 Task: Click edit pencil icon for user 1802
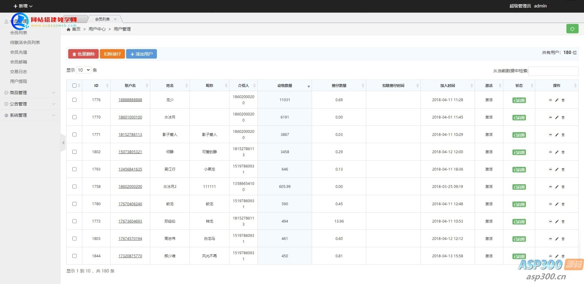pos(557,152)
